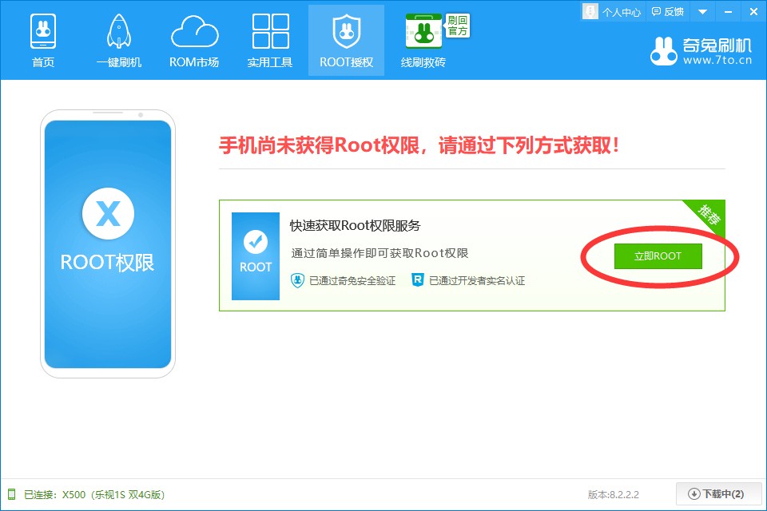Screen dimensions: 767x511
Task: Open the 首页 home icon
Action: tap(43, 33)
